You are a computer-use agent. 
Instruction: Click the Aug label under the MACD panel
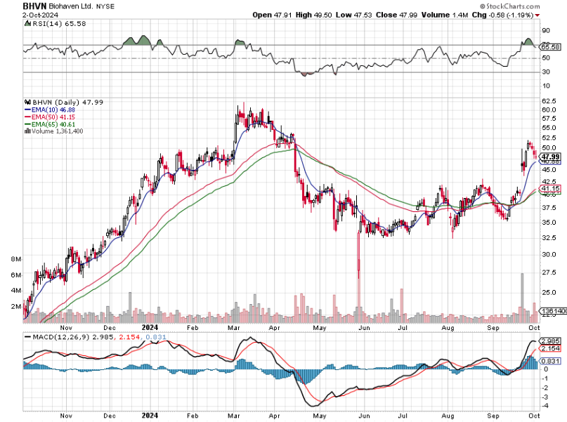click(448, 416)
